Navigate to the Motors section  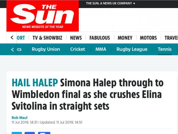pos(148,38)
